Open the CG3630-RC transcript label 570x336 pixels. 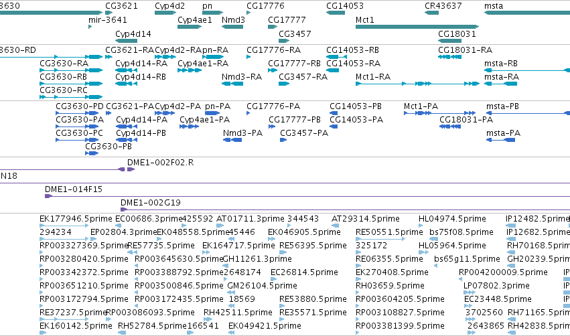tap(64, 90)
